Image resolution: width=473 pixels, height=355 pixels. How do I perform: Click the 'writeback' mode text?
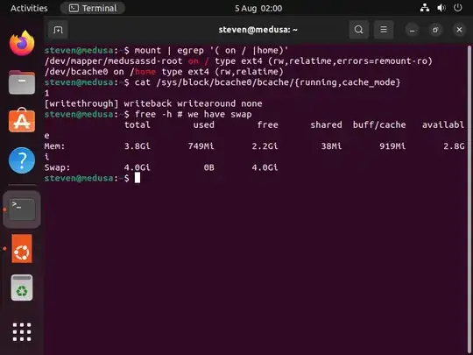coord(148,103)
